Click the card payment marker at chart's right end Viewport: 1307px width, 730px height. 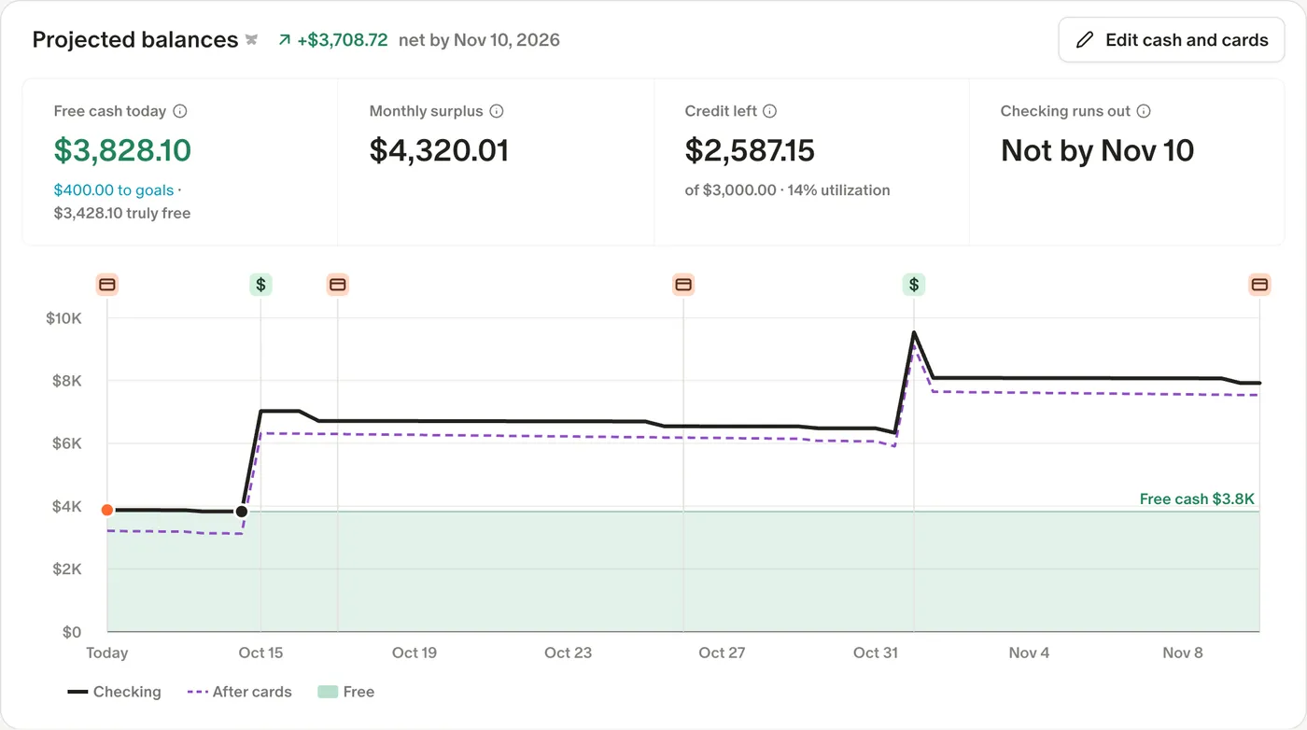1259,285
